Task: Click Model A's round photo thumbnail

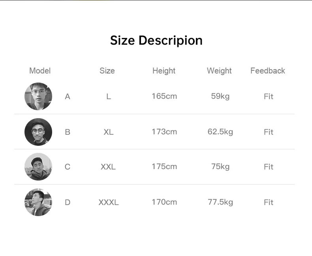Action: tap(38, 96)
